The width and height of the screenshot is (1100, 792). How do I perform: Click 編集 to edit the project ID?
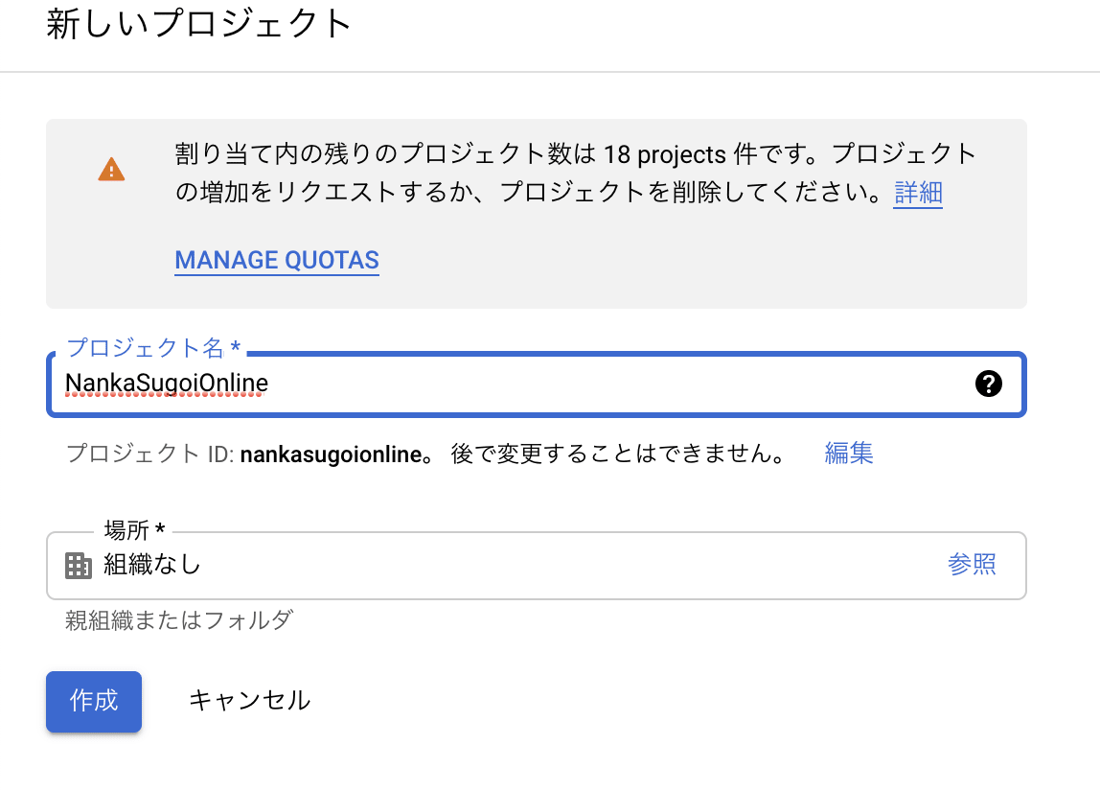pos(849,453)
